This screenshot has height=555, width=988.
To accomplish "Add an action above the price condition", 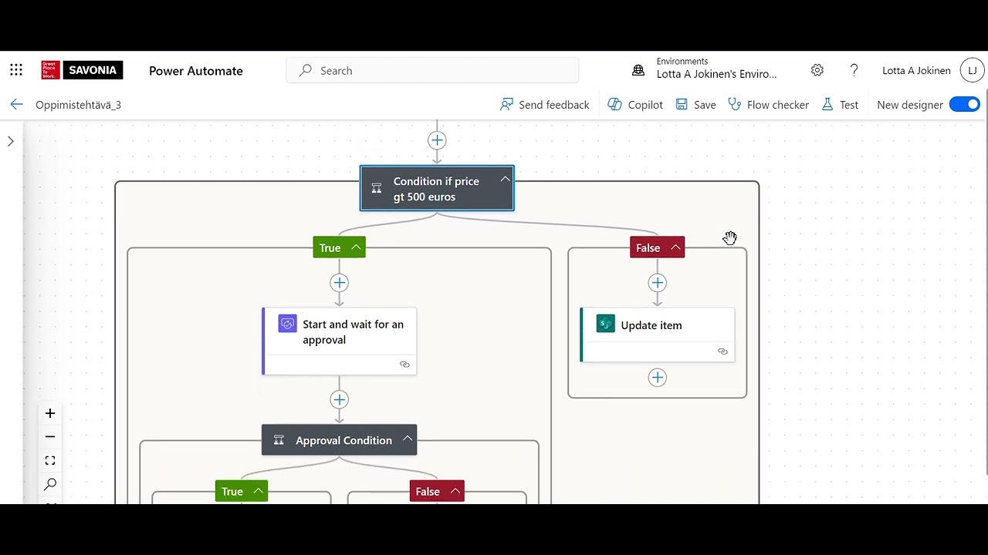I will click(437, 140).
